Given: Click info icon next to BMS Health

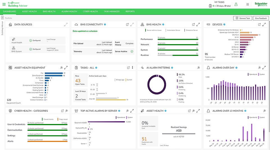Looking at the screenshot, I should 163,25.
